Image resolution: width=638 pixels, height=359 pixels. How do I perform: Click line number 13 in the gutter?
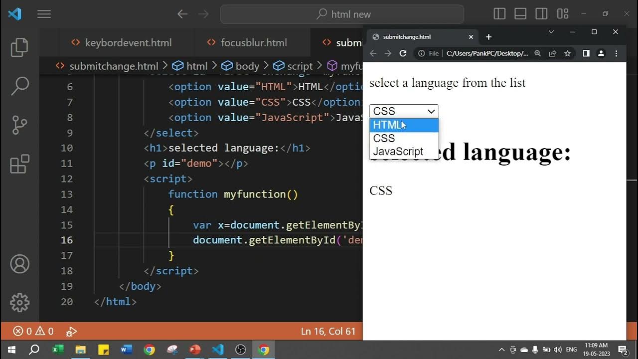click(x=67, y=194)
